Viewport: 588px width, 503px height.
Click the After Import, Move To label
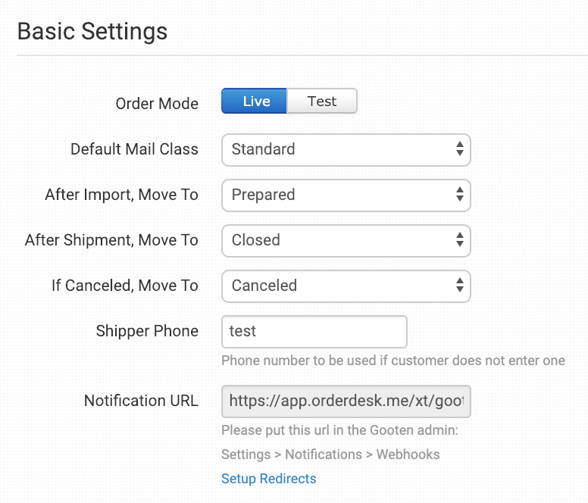point(121,195)
